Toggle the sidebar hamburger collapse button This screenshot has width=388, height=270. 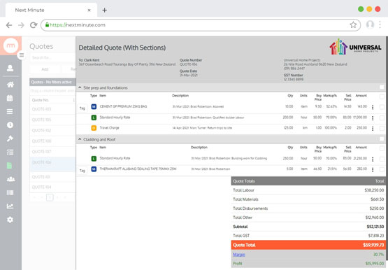(x=22, y=55)
